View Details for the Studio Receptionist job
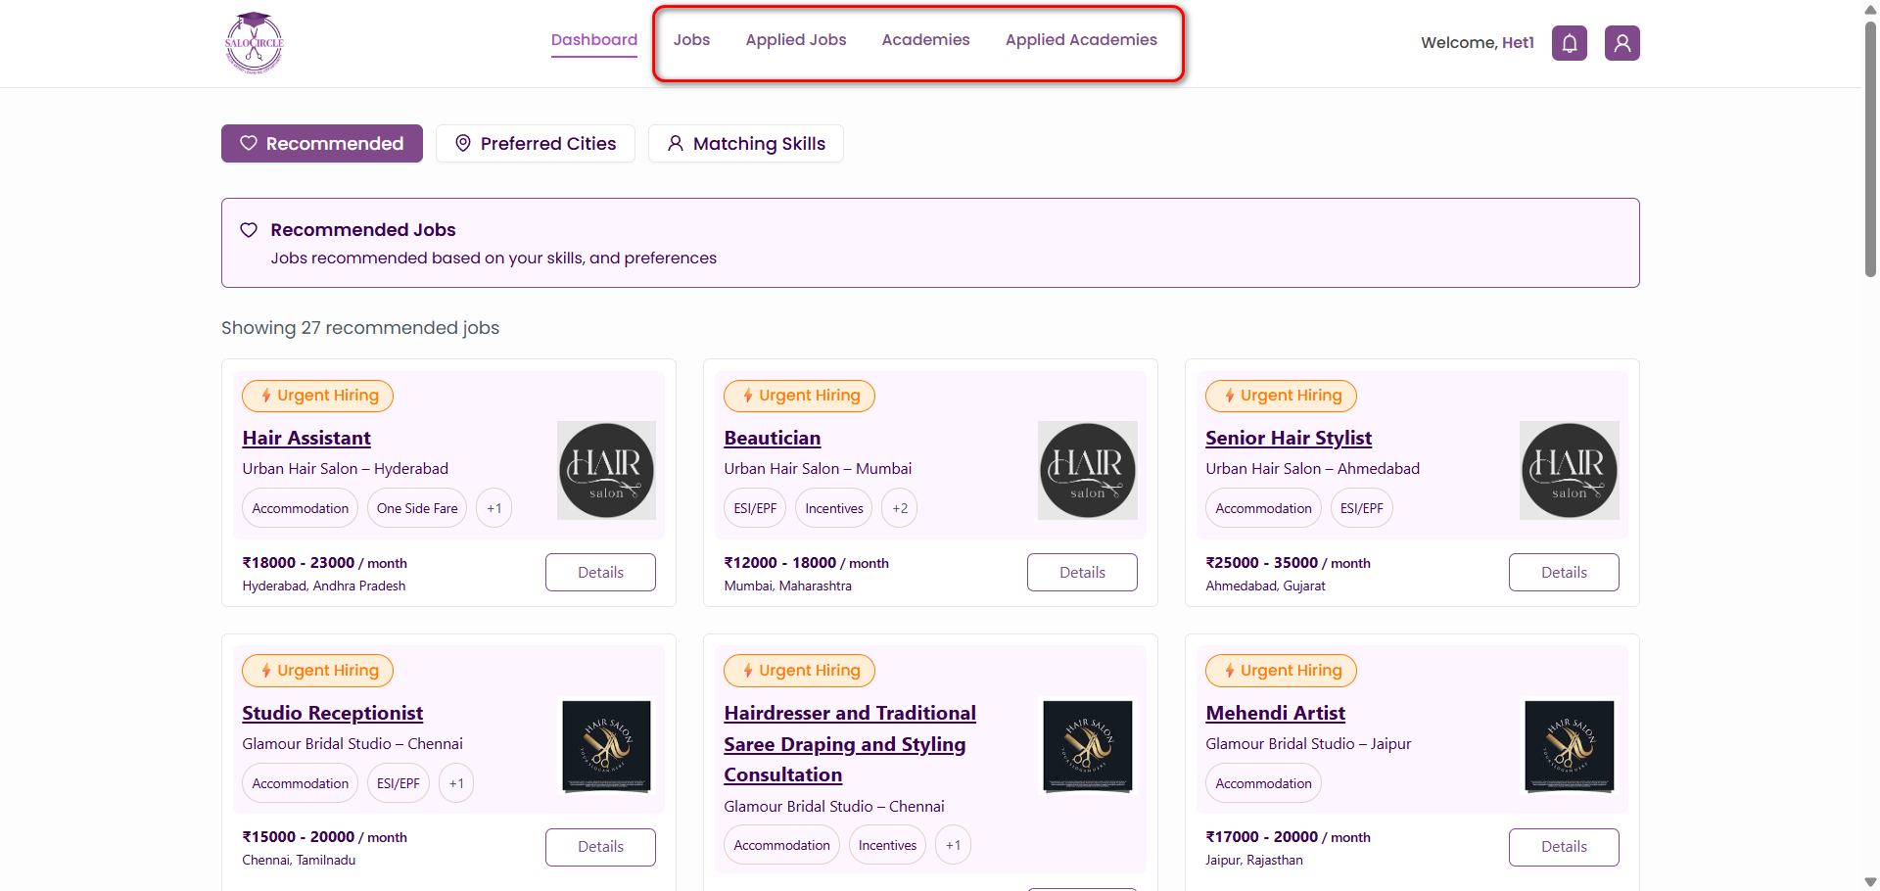 pyautogui.click(x=600, y=847)
